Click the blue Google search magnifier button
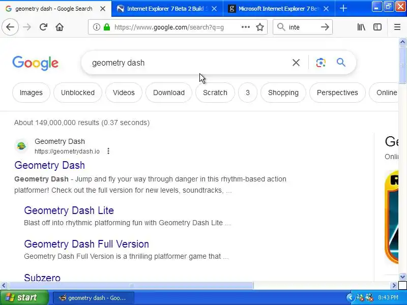 [341, 63]
